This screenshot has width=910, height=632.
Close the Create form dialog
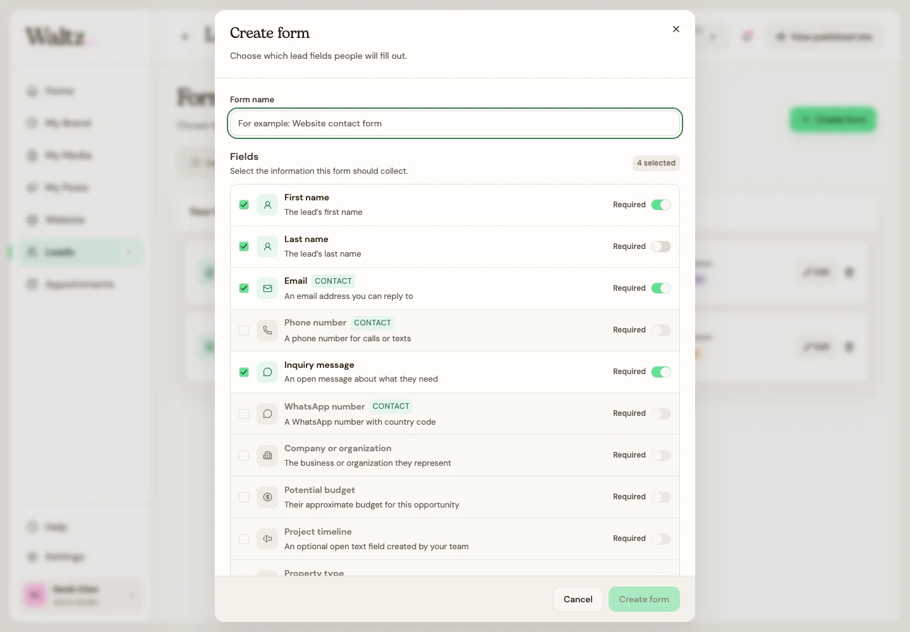(x=676, y=29)
